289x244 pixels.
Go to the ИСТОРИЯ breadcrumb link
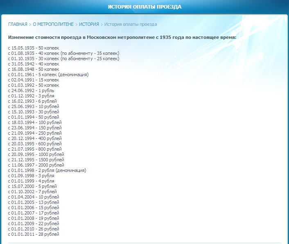pos(89,24)
